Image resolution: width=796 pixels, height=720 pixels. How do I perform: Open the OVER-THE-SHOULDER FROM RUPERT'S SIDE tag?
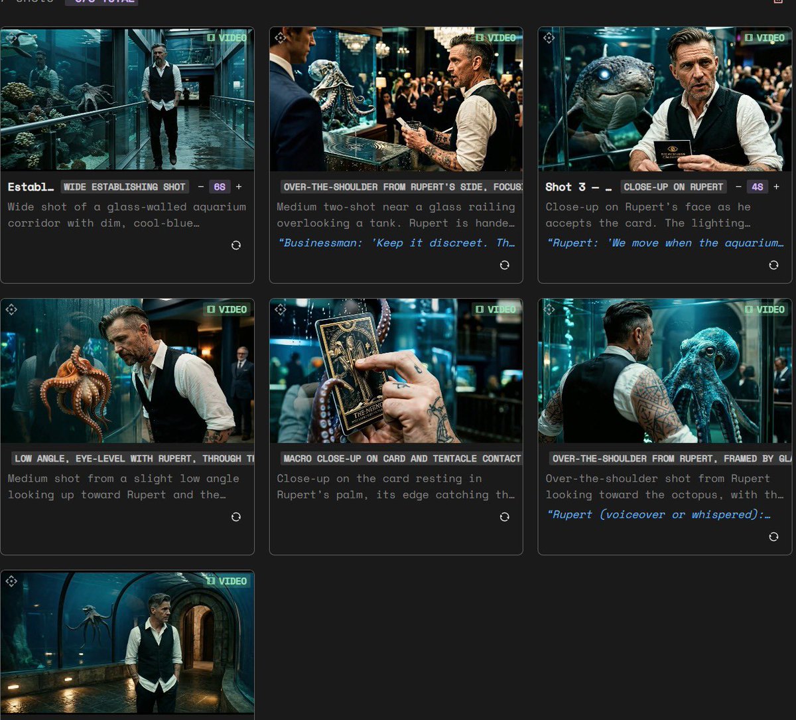pos(402,187)
